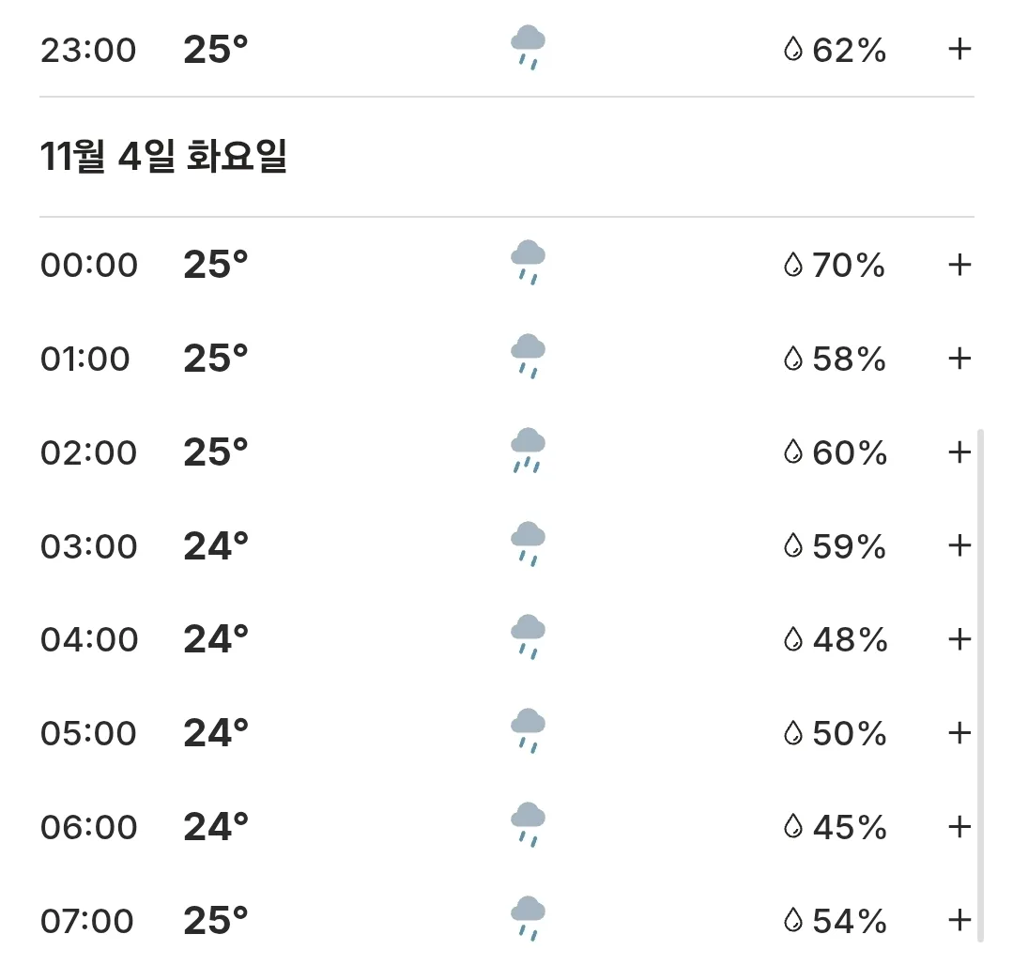This screenshot has width=1013, height=965.
Task: Click the vertical scrollbar on the right
Action: click(980, 684)
